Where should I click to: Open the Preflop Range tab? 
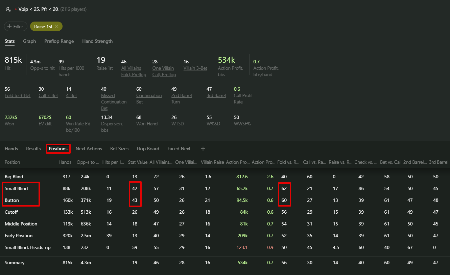(x=59, y=41)
